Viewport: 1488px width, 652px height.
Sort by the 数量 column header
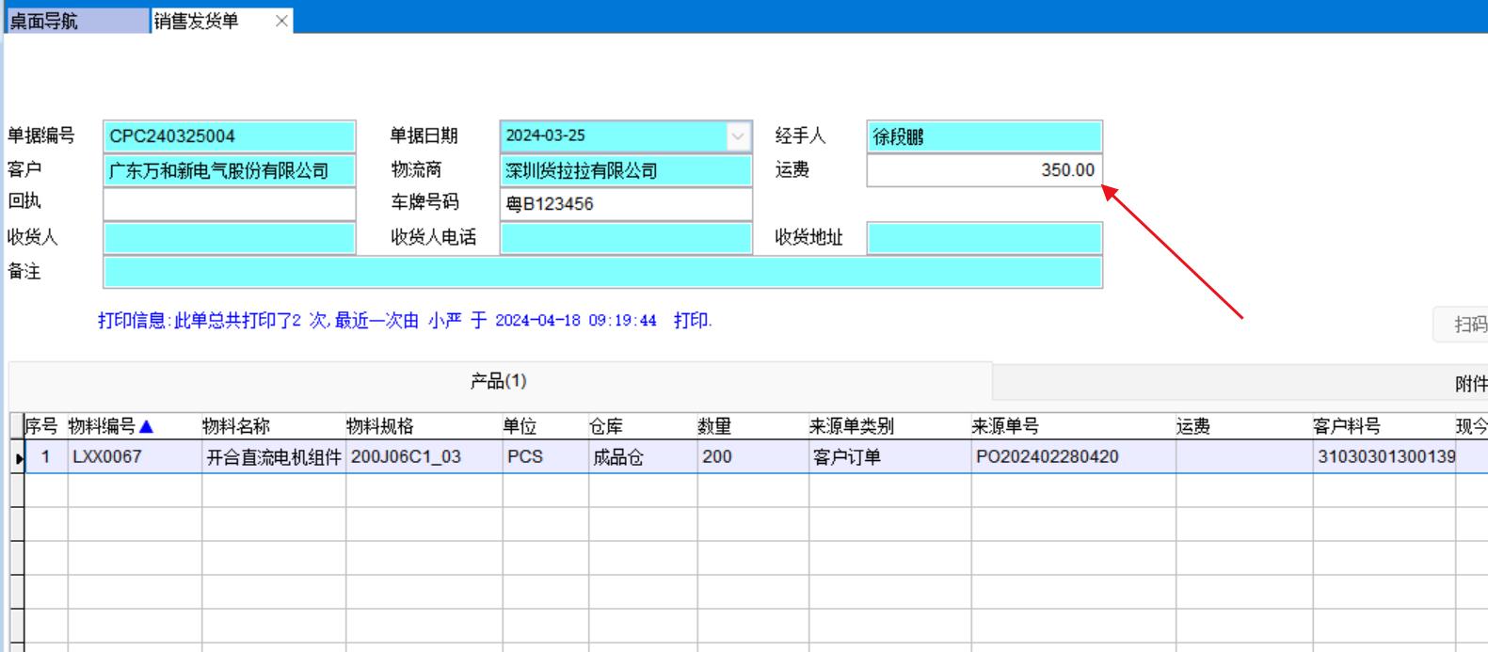[x=715, y=426]
